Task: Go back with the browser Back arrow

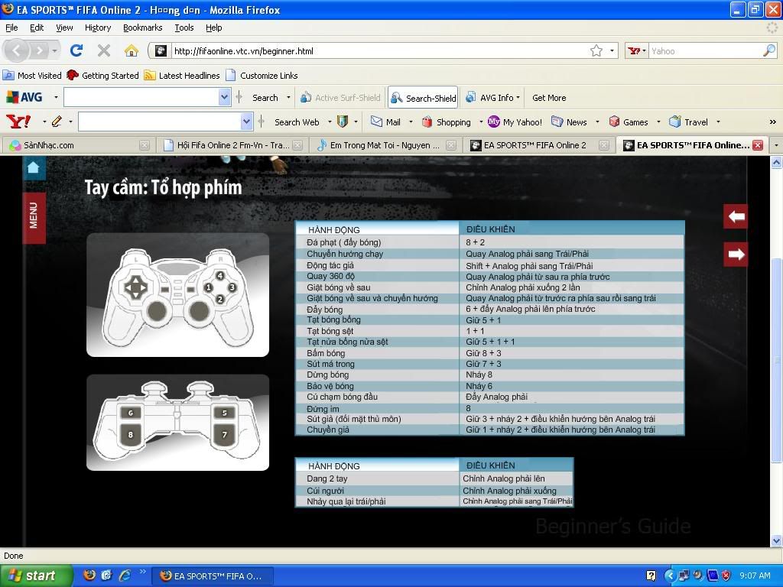Action: (x=17, y=50)
